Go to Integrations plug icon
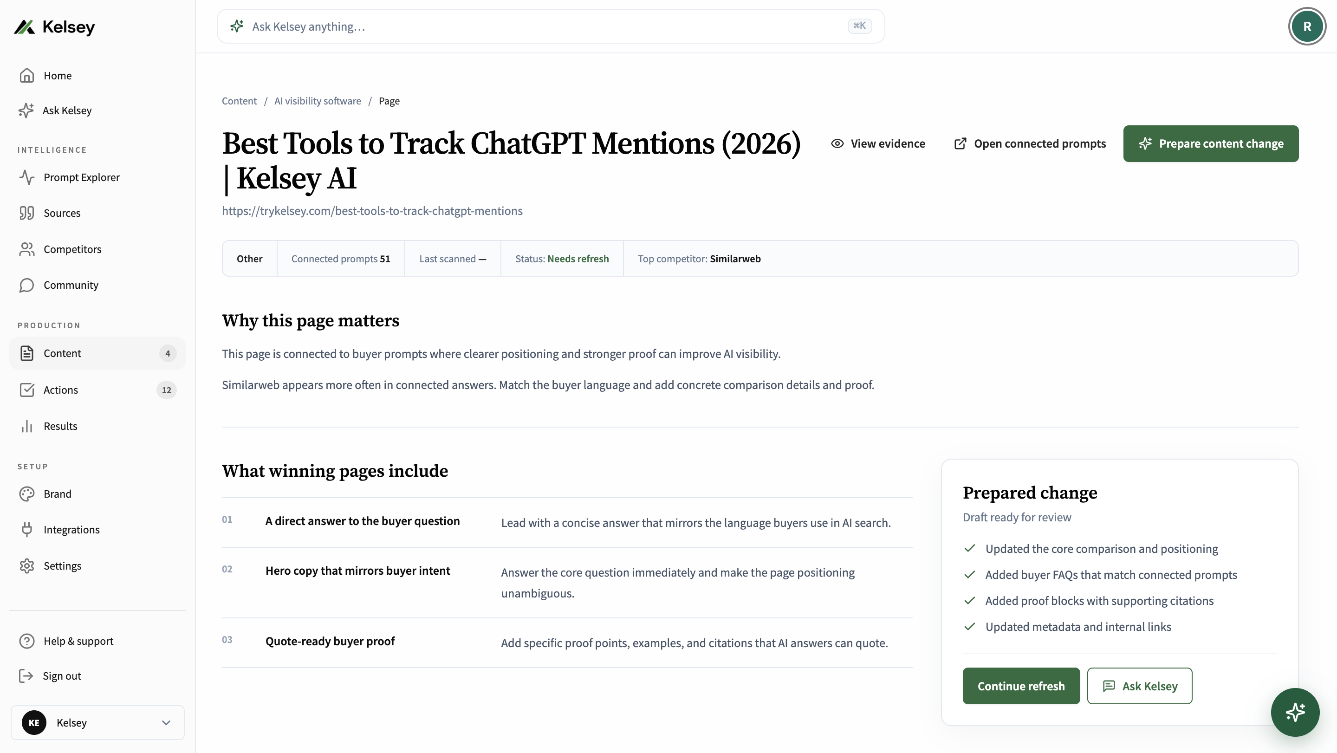This screenshot has height=753, width=1337. point(26,530)
